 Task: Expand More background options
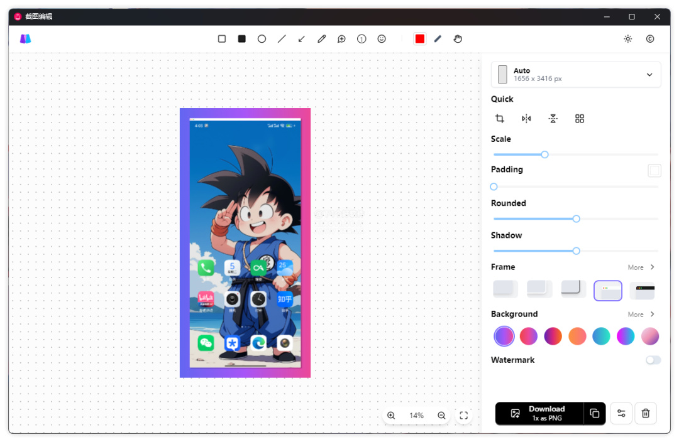tap(641, 315)
